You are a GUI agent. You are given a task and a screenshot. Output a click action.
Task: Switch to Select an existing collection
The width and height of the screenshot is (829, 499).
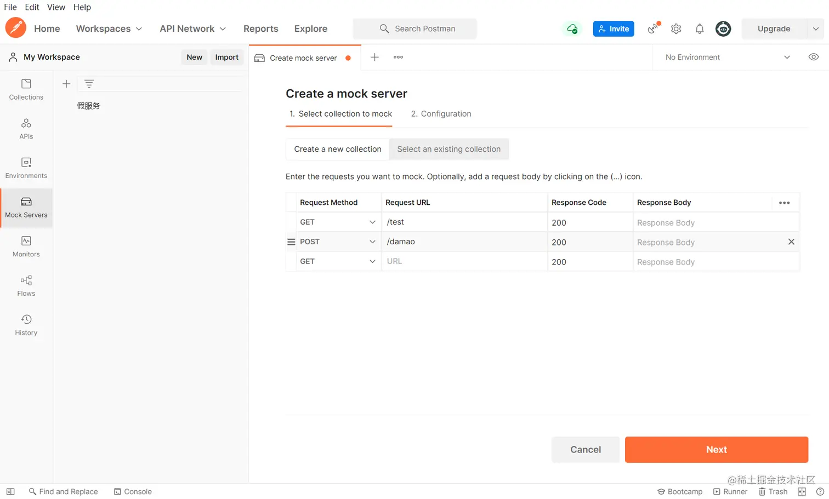[448, 149]
